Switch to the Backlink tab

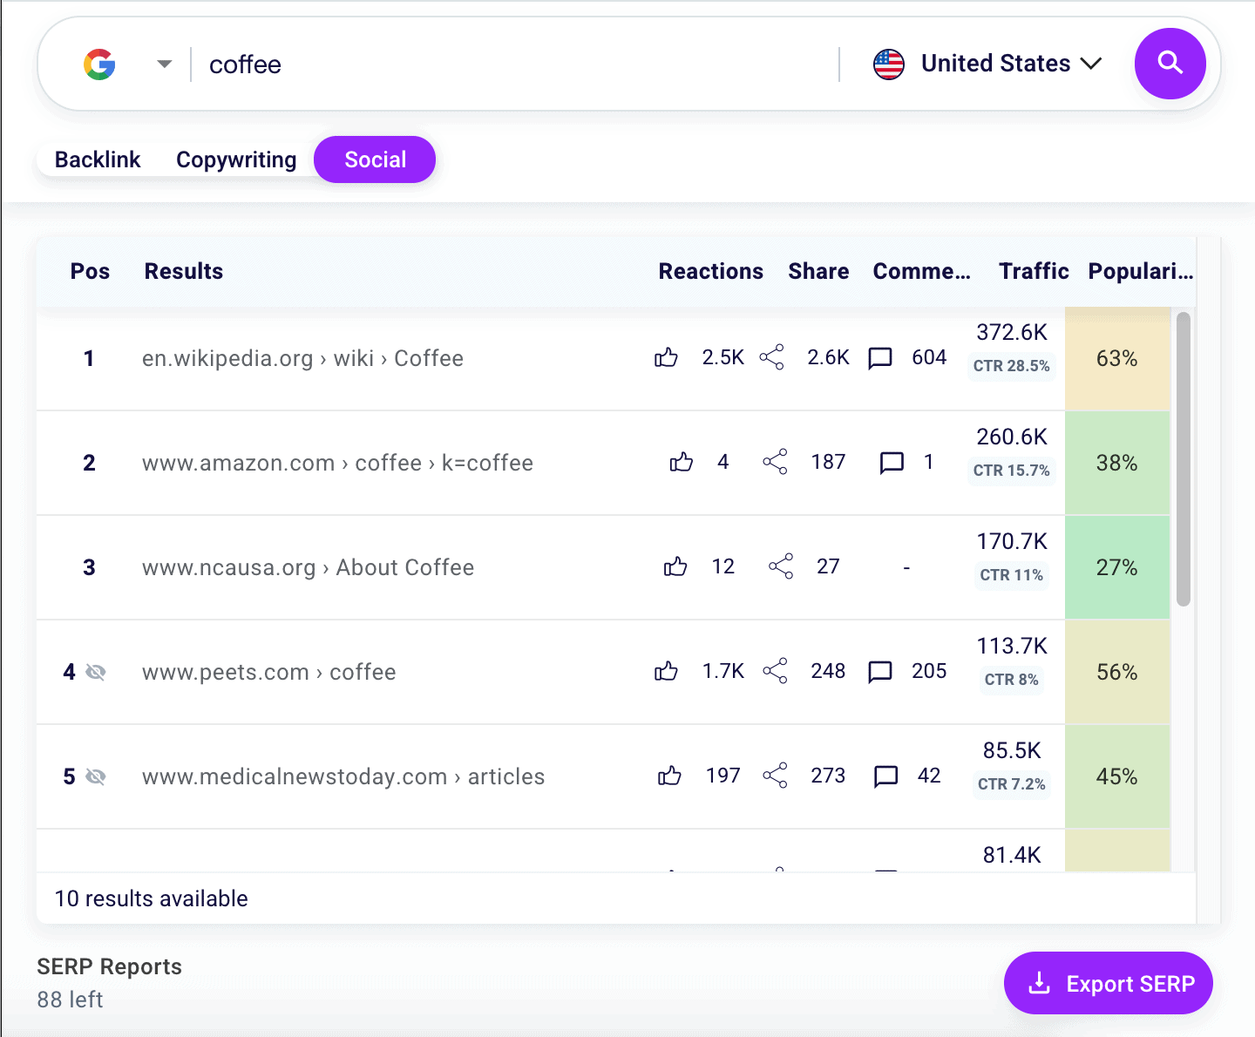(x=98, y=159)
